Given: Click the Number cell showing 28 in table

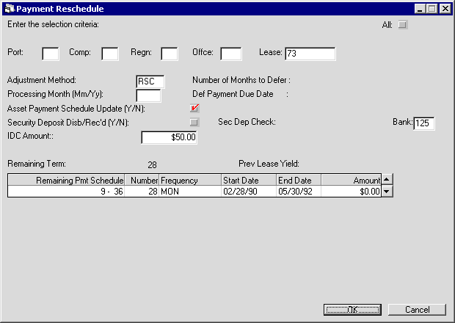Looking at the screenshot, I should click(x=142, y=192).
